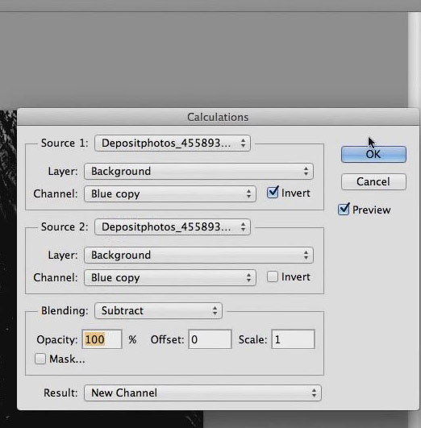This screenshot has height=428, width=421.
Task: Click the Offset input field
Action: pos(210,339)
